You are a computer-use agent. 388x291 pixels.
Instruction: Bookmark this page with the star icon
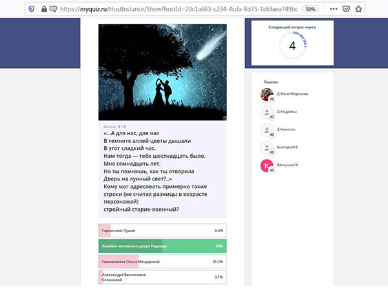tap(365, 10)
